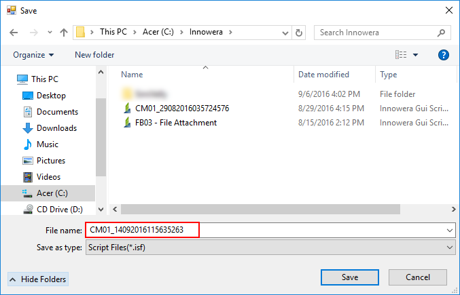The image size is (460, 295).
Task: Click the Cancel button
Action: click(418, 277)
